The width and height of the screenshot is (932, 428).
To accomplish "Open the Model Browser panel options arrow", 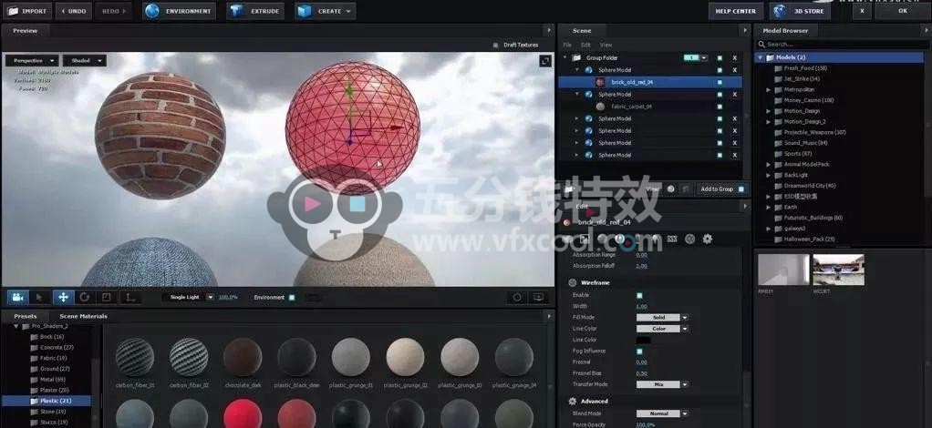I will coord(927,30).
